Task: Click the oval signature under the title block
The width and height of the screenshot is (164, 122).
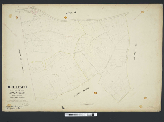Action: point(26,104)
